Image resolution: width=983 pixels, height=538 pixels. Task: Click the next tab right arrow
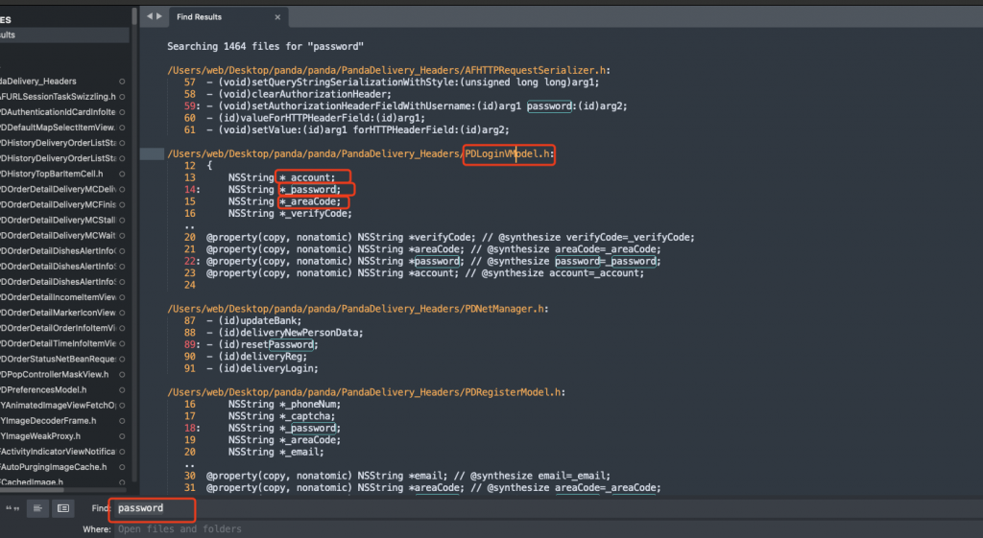(x=157, y=16)
